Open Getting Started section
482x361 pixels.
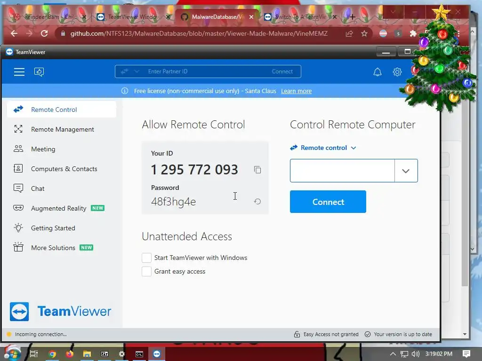(62, 228)
